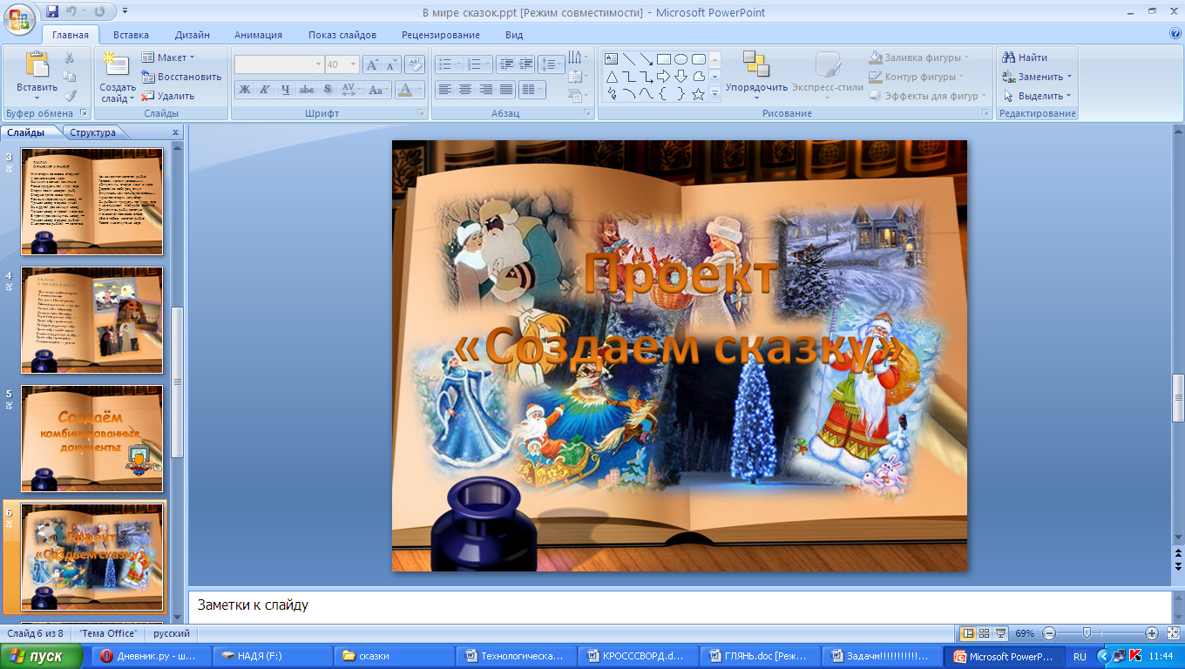Image resolution: width=1185 pixels, height=669 pixels.
Task: Decrease list indent level
Action: pyautogui.click(x=506, y=64)
